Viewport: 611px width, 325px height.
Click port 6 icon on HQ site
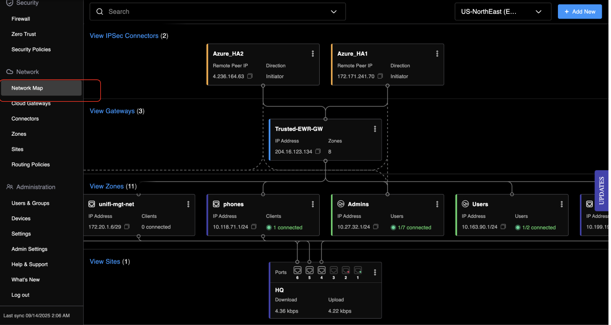[297, 270]
